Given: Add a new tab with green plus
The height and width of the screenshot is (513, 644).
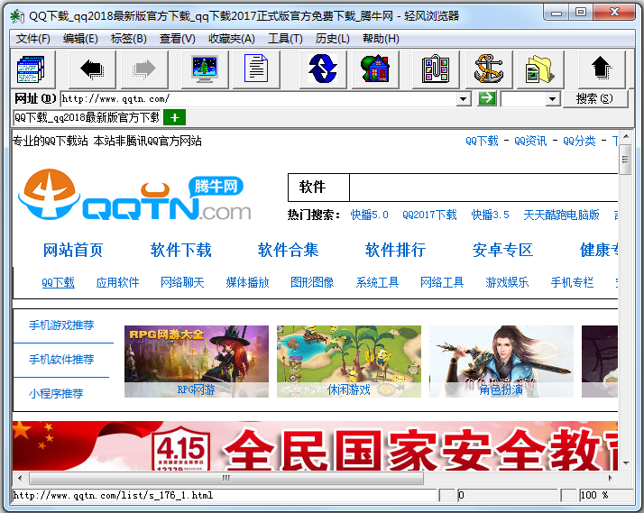Looking at the screenshot, I should [175, 118].
